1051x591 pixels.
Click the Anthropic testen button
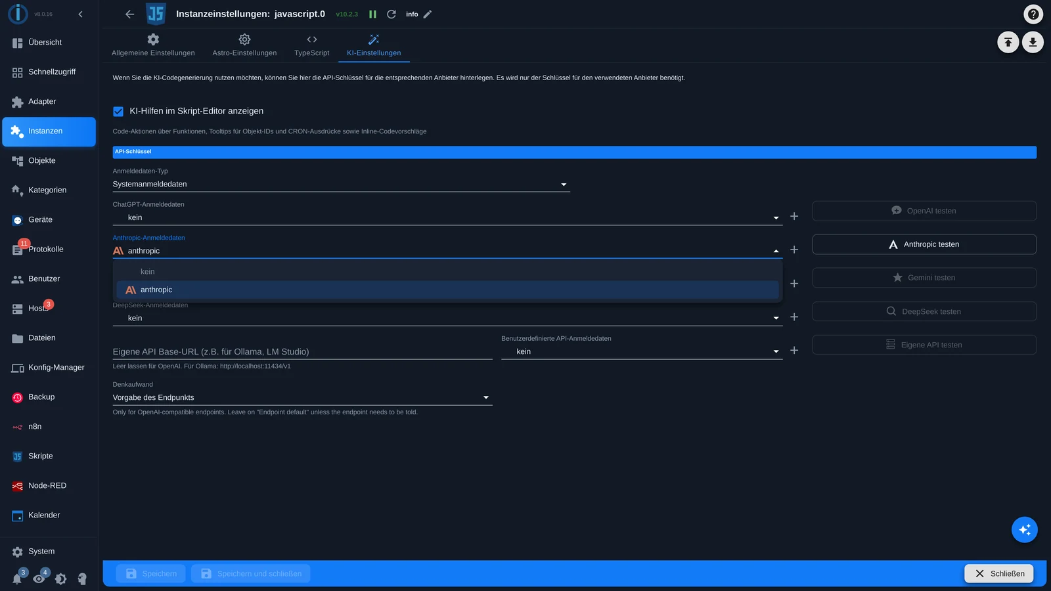tap(924, 244)
